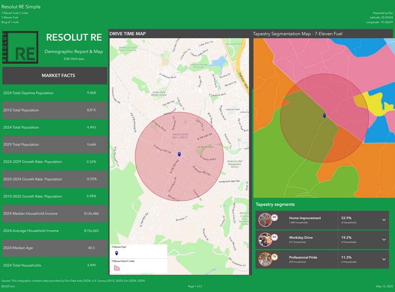Click the Resolut RE logo
This screenshot has width=395, height=292.
20,47
